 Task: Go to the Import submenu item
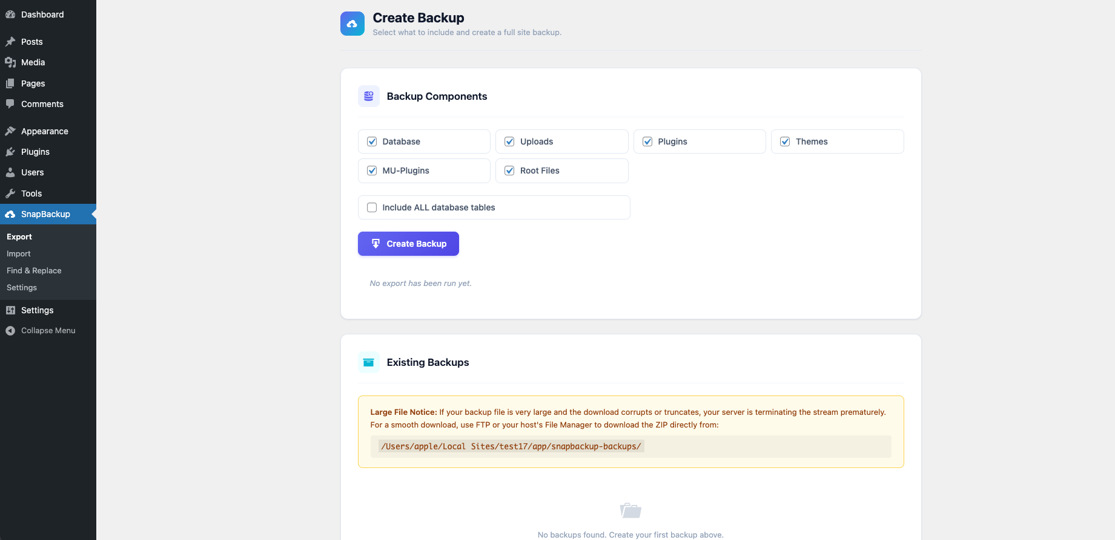(19, 254)
